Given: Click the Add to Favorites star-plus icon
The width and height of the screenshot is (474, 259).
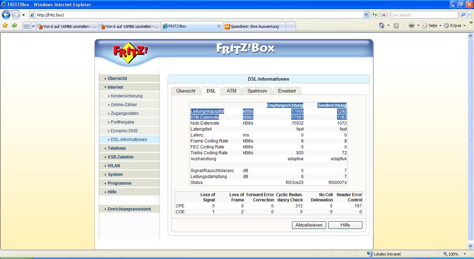Looking at the screenshot, I should coord(14,25).
